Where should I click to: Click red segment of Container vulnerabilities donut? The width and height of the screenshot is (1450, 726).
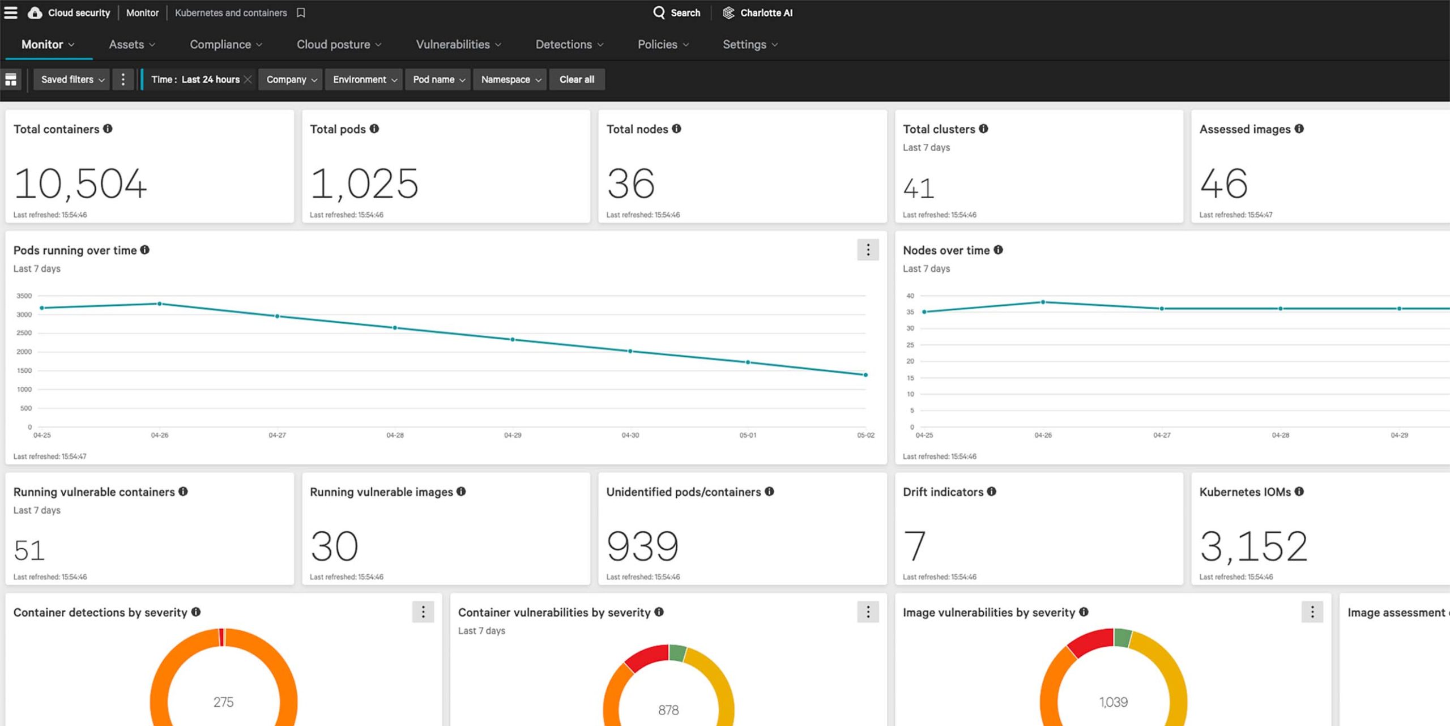point(647,657)
